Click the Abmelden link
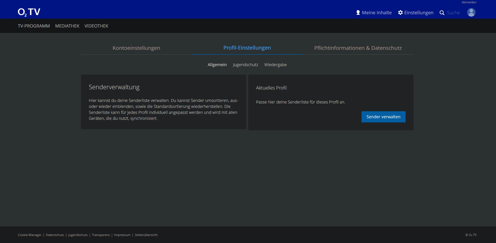The width and height of the screenshot is (496, 243). pyautogui.click(x=469, y=2)
